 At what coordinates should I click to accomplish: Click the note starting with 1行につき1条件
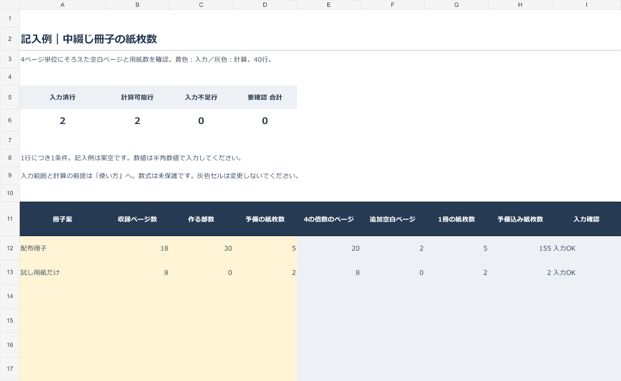pyautogui.click(x=132, y=158)
